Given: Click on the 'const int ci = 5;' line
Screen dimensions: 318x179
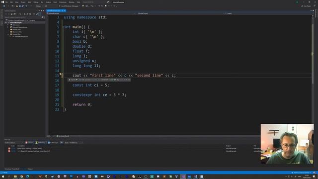Looking at the screenshot, I should pos(91,85).
